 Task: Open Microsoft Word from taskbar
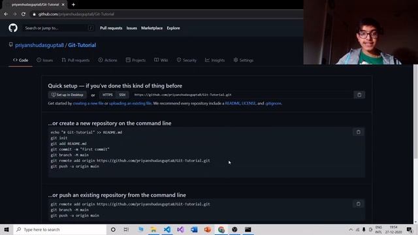[x=194, y=229]
